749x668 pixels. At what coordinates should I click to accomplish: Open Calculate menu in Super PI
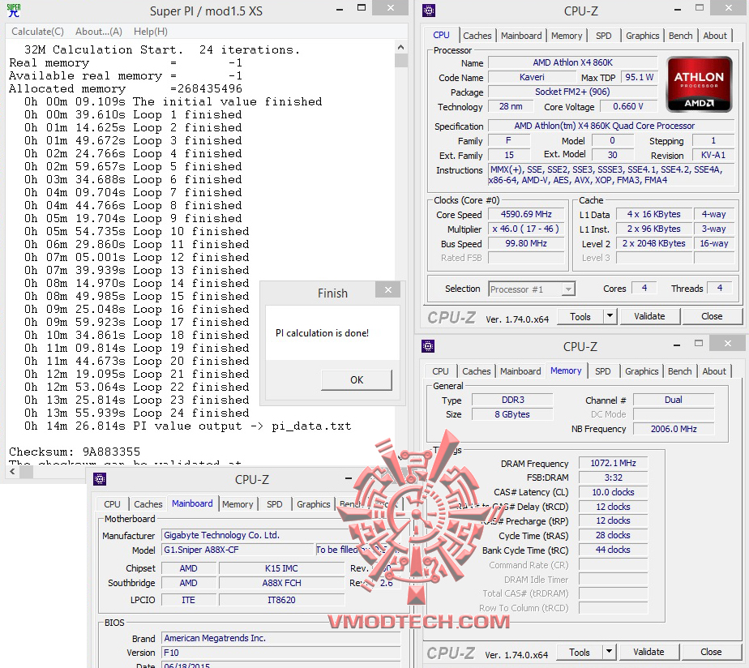pyautogui.click(x=38, y=32)
